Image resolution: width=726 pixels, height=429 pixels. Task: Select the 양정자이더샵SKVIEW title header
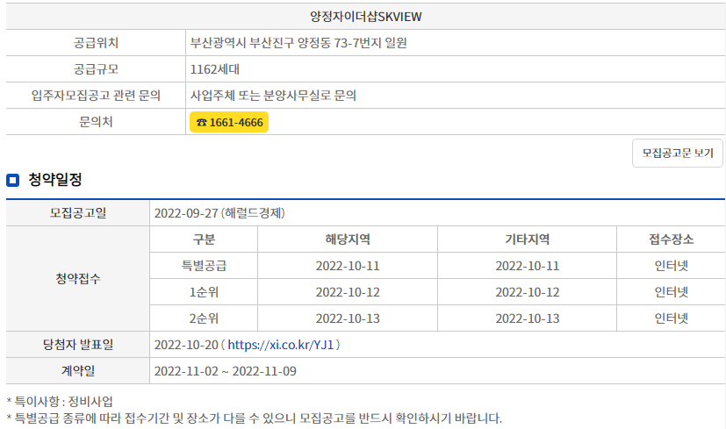366,17
